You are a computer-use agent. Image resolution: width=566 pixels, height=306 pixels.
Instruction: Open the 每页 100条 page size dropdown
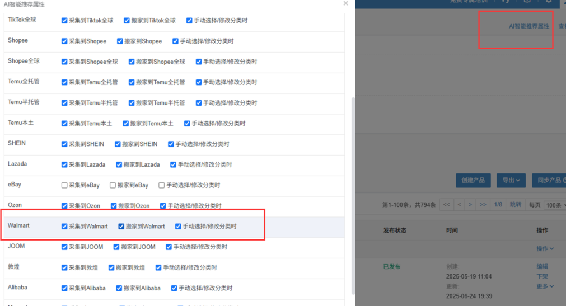tap(555, 205)
